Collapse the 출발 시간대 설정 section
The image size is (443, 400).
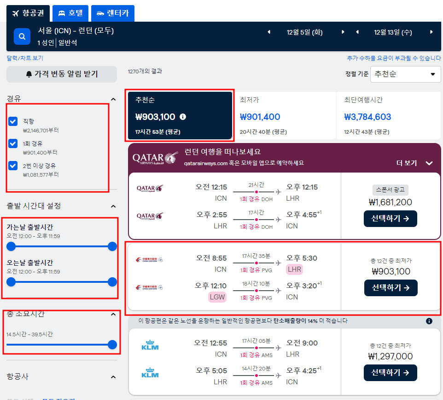113,206
